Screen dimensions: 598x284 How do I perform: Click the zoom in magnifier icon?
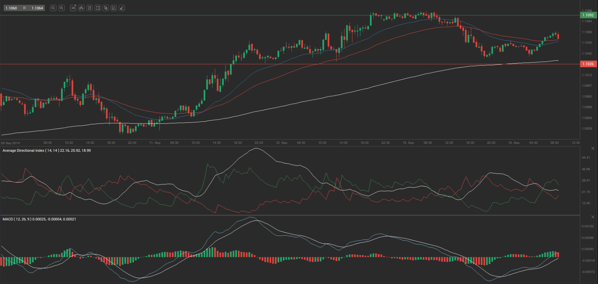tap(61, 8)
